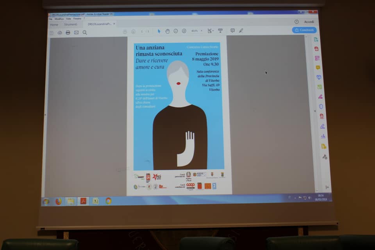375x250 pixels.
Task: Open the file explorer folder on taskbar
Action: 71,201
